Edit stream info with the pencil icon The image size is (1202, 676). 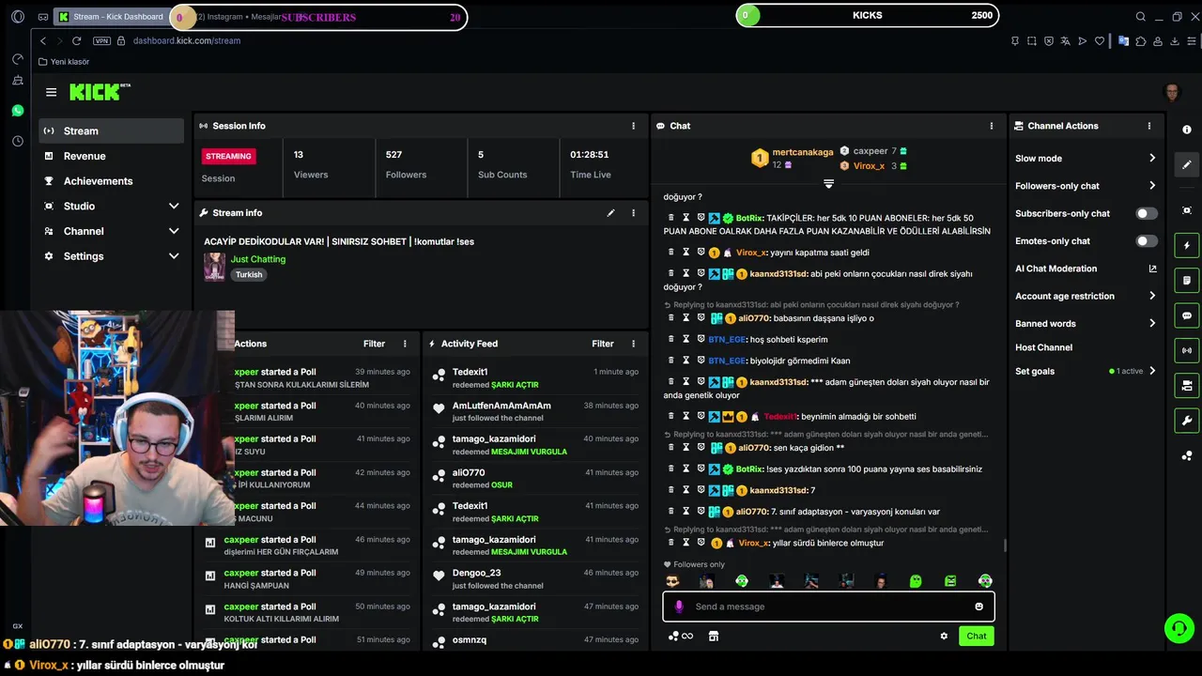pyautogui.click(x=610, y=213)
